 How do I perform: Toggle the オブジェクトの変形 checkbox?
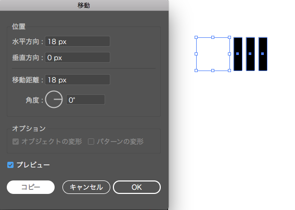click(16, 142)
